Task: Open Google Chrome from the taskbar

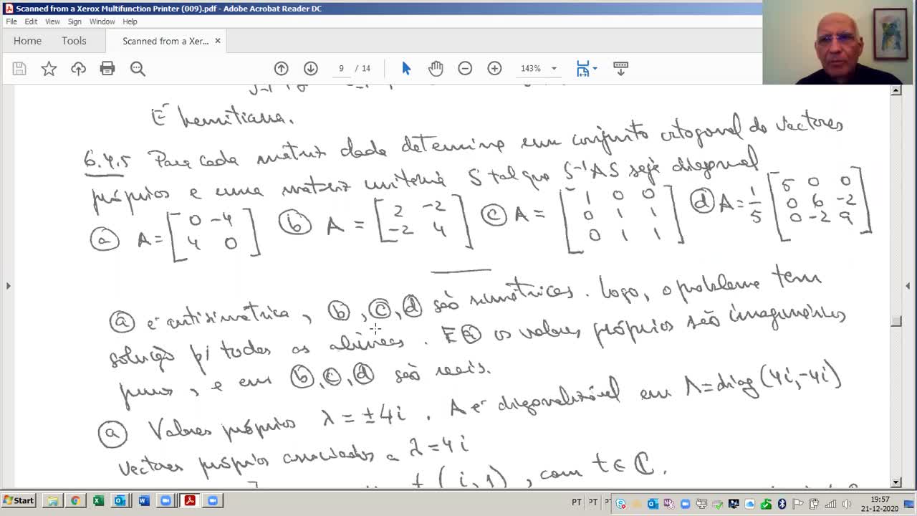Action: tap(75, 501)
